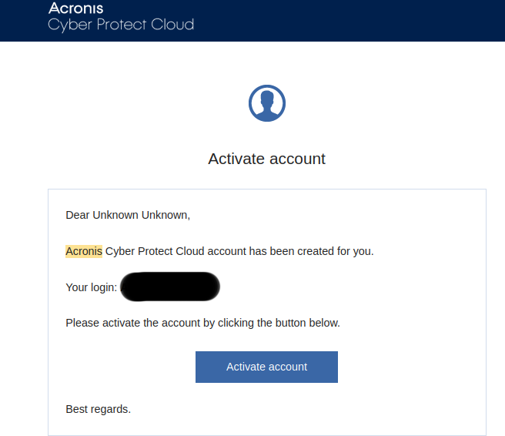505x436 pixels.
Task: Click the user profile avatar icon
Action: (266, 103)
